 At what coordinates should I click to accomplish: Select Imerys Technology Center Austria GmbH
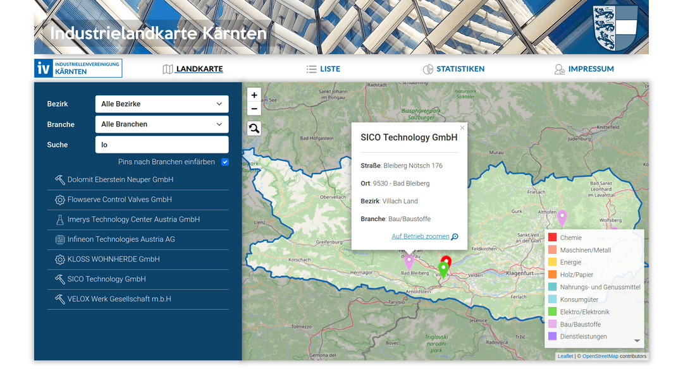138,220
